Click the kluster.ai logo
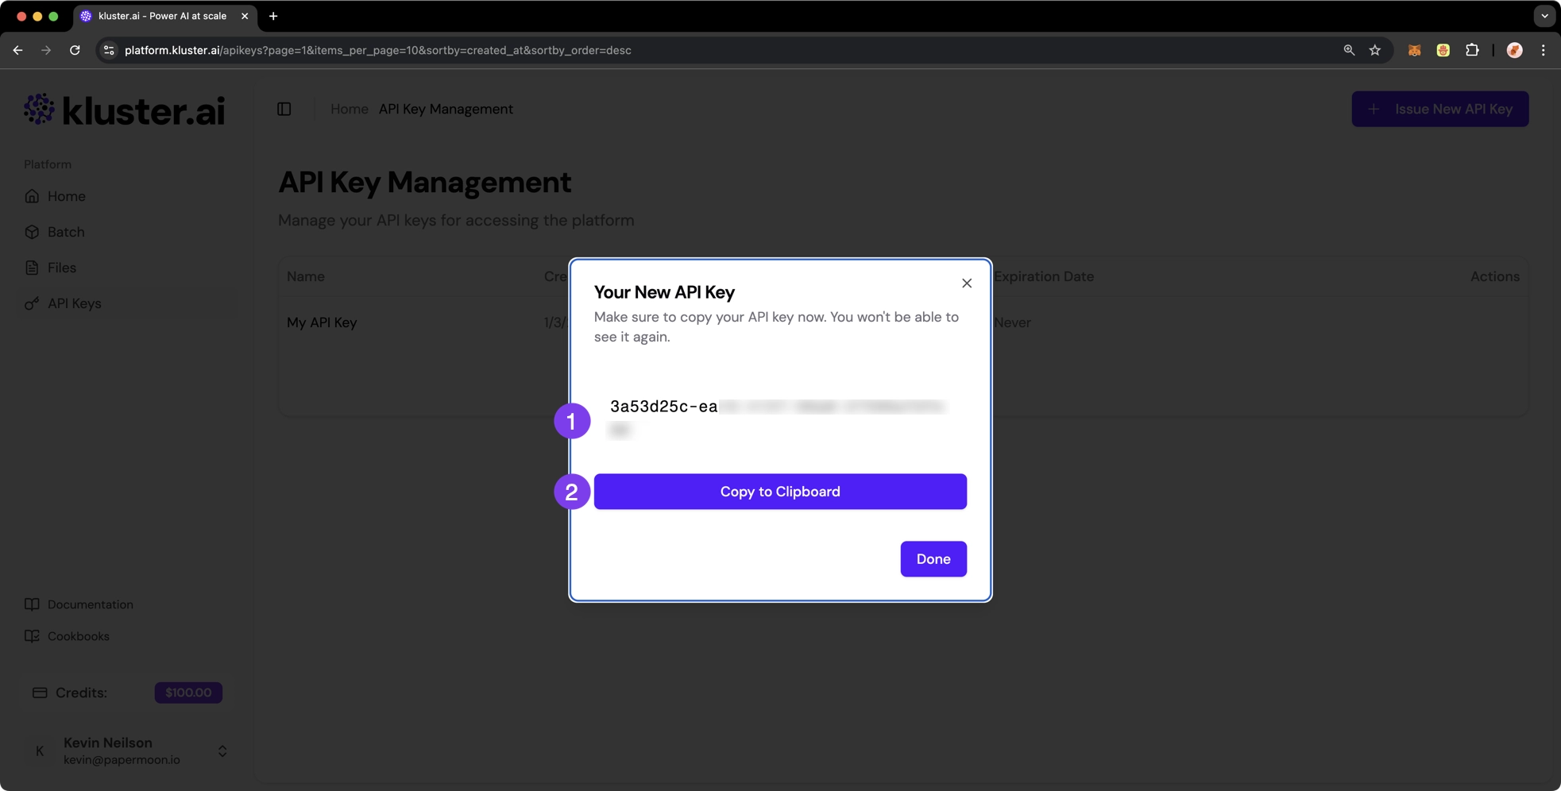Image resolution: width=1561 pixels, height=791 pixels. 125,110
